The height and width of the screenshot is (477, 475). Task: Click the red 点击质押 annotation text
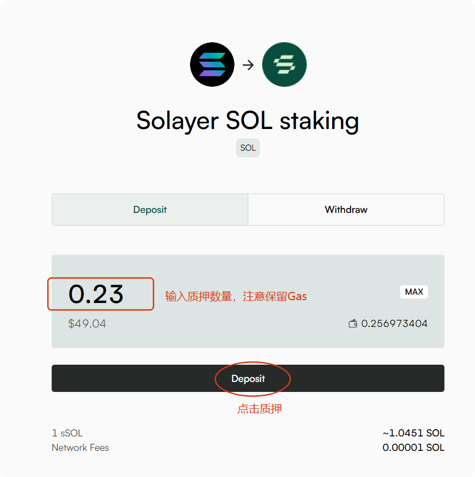tap(259, 409)
